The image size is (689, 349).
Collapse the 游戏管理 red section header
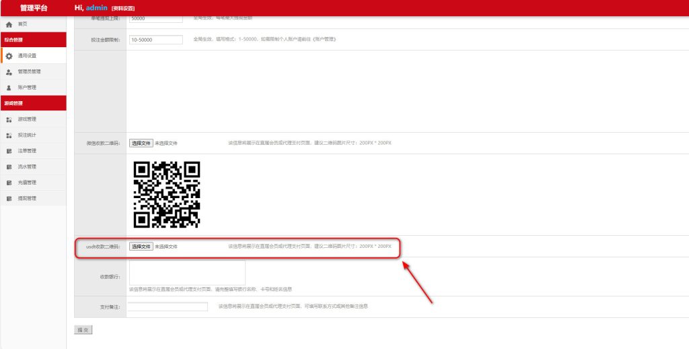(33, 103)
